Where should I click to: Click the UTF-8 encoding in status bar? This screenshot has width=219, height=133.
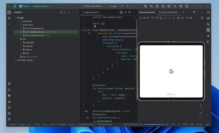click(x=186, y=124)
